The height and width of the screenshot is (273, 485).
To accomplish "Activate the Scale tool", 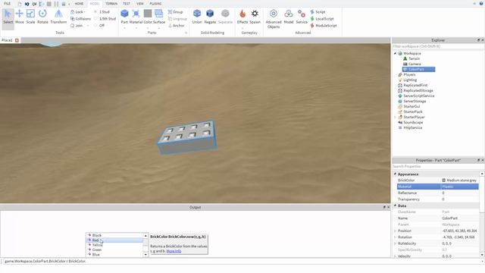I will 30,17.
